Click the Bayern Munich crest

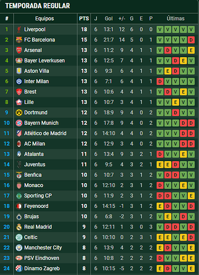click(19, 123)
